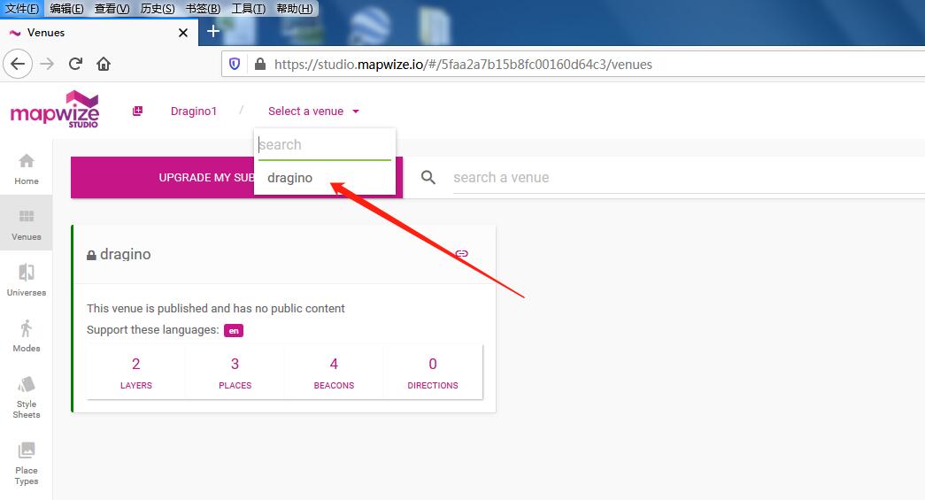Open the 帮助(H) menu
The width and height of the screenshot is (925, 500).
tap(295, 8)
